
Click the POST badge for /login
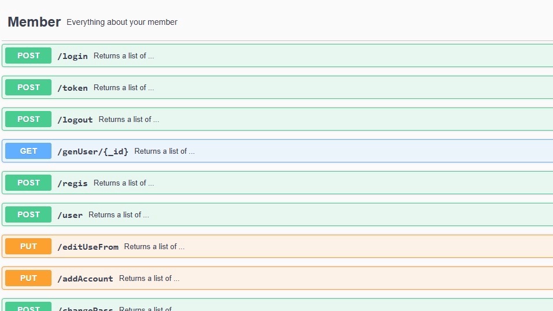tap(28, 55)
